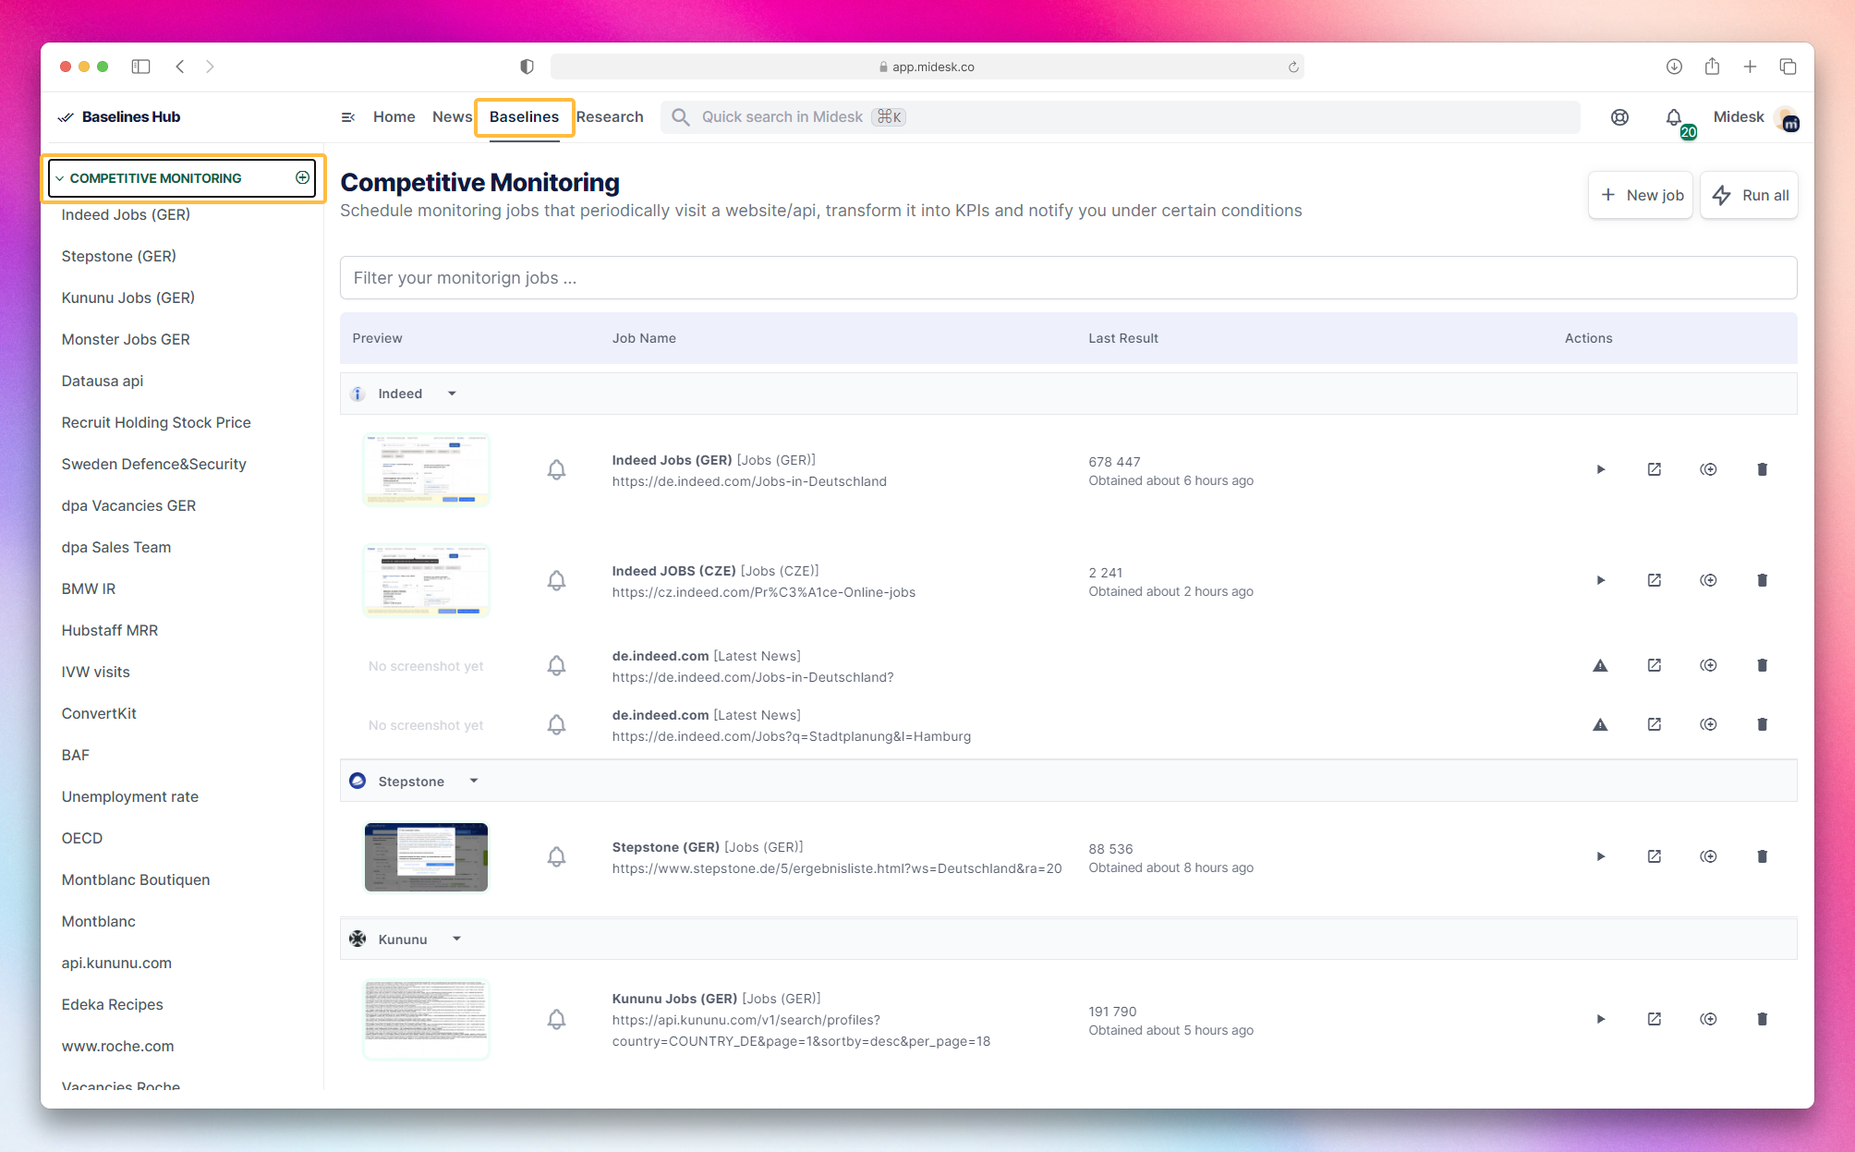Open Indeed JOBS (CZE) external link icon
1855x1152 pixels.
1655,580
